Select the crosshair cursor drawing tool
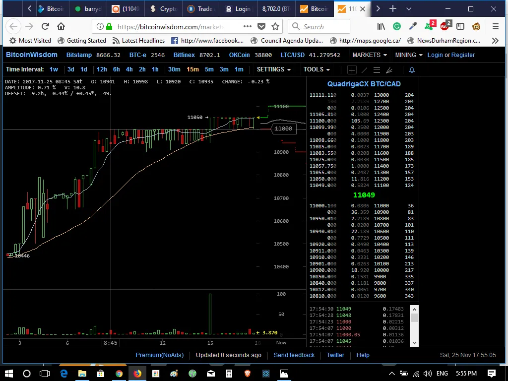This screenshot has width=508, height=381. [x=352, y=69]
